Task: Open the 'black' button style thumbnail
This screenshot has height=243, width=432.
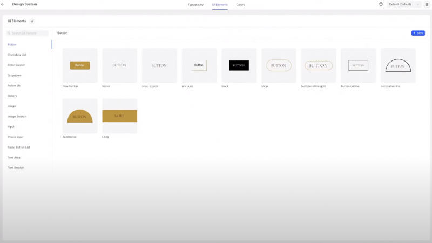Action: point(239,65)
